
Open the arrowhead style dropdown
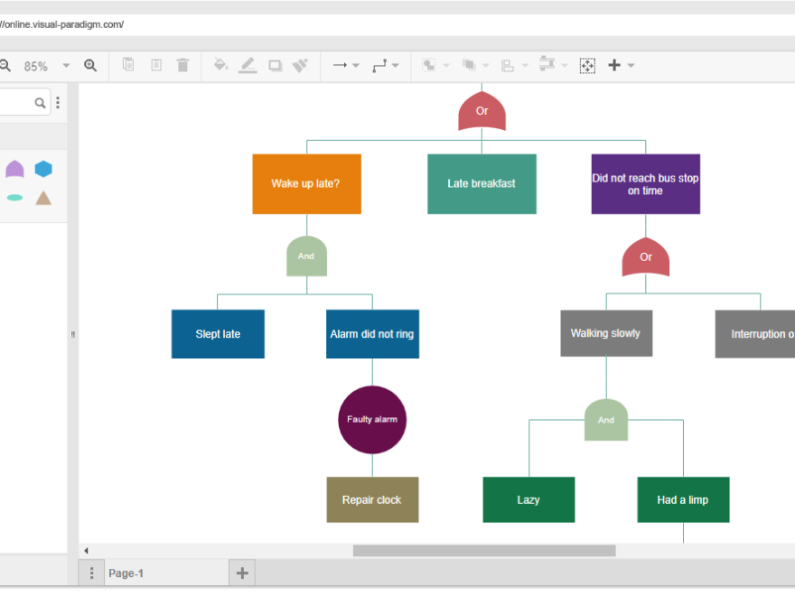click(353, 65)
